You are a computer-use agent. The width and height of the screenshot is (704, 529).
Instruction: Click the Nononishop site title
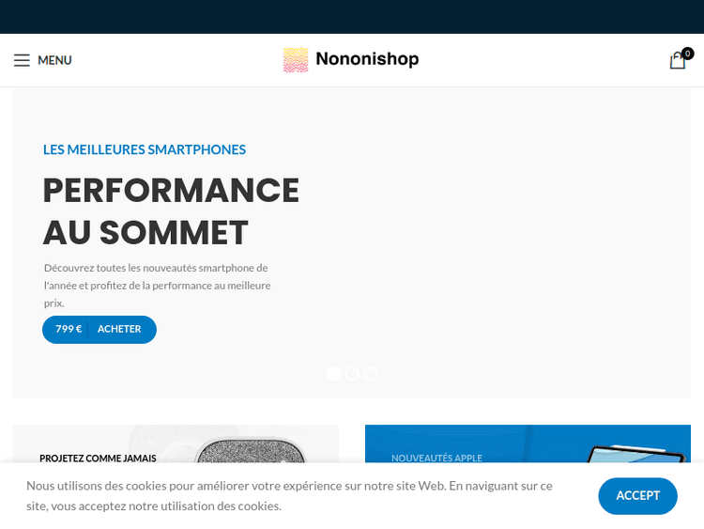pos(367,59)
